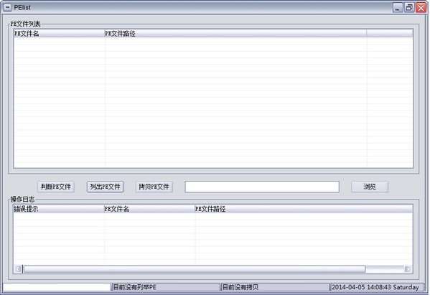Screen dimensions: 430x295
Task: Sort by PE文件名 column in PE file list
Action: click(x=59, y=34)
